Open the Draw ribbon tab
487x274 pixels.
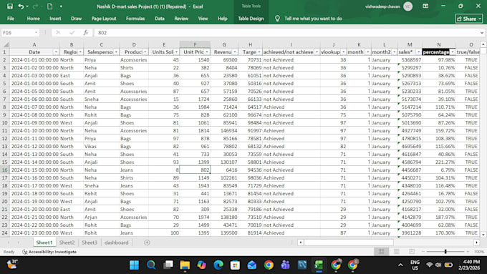[x=76, y=19]
